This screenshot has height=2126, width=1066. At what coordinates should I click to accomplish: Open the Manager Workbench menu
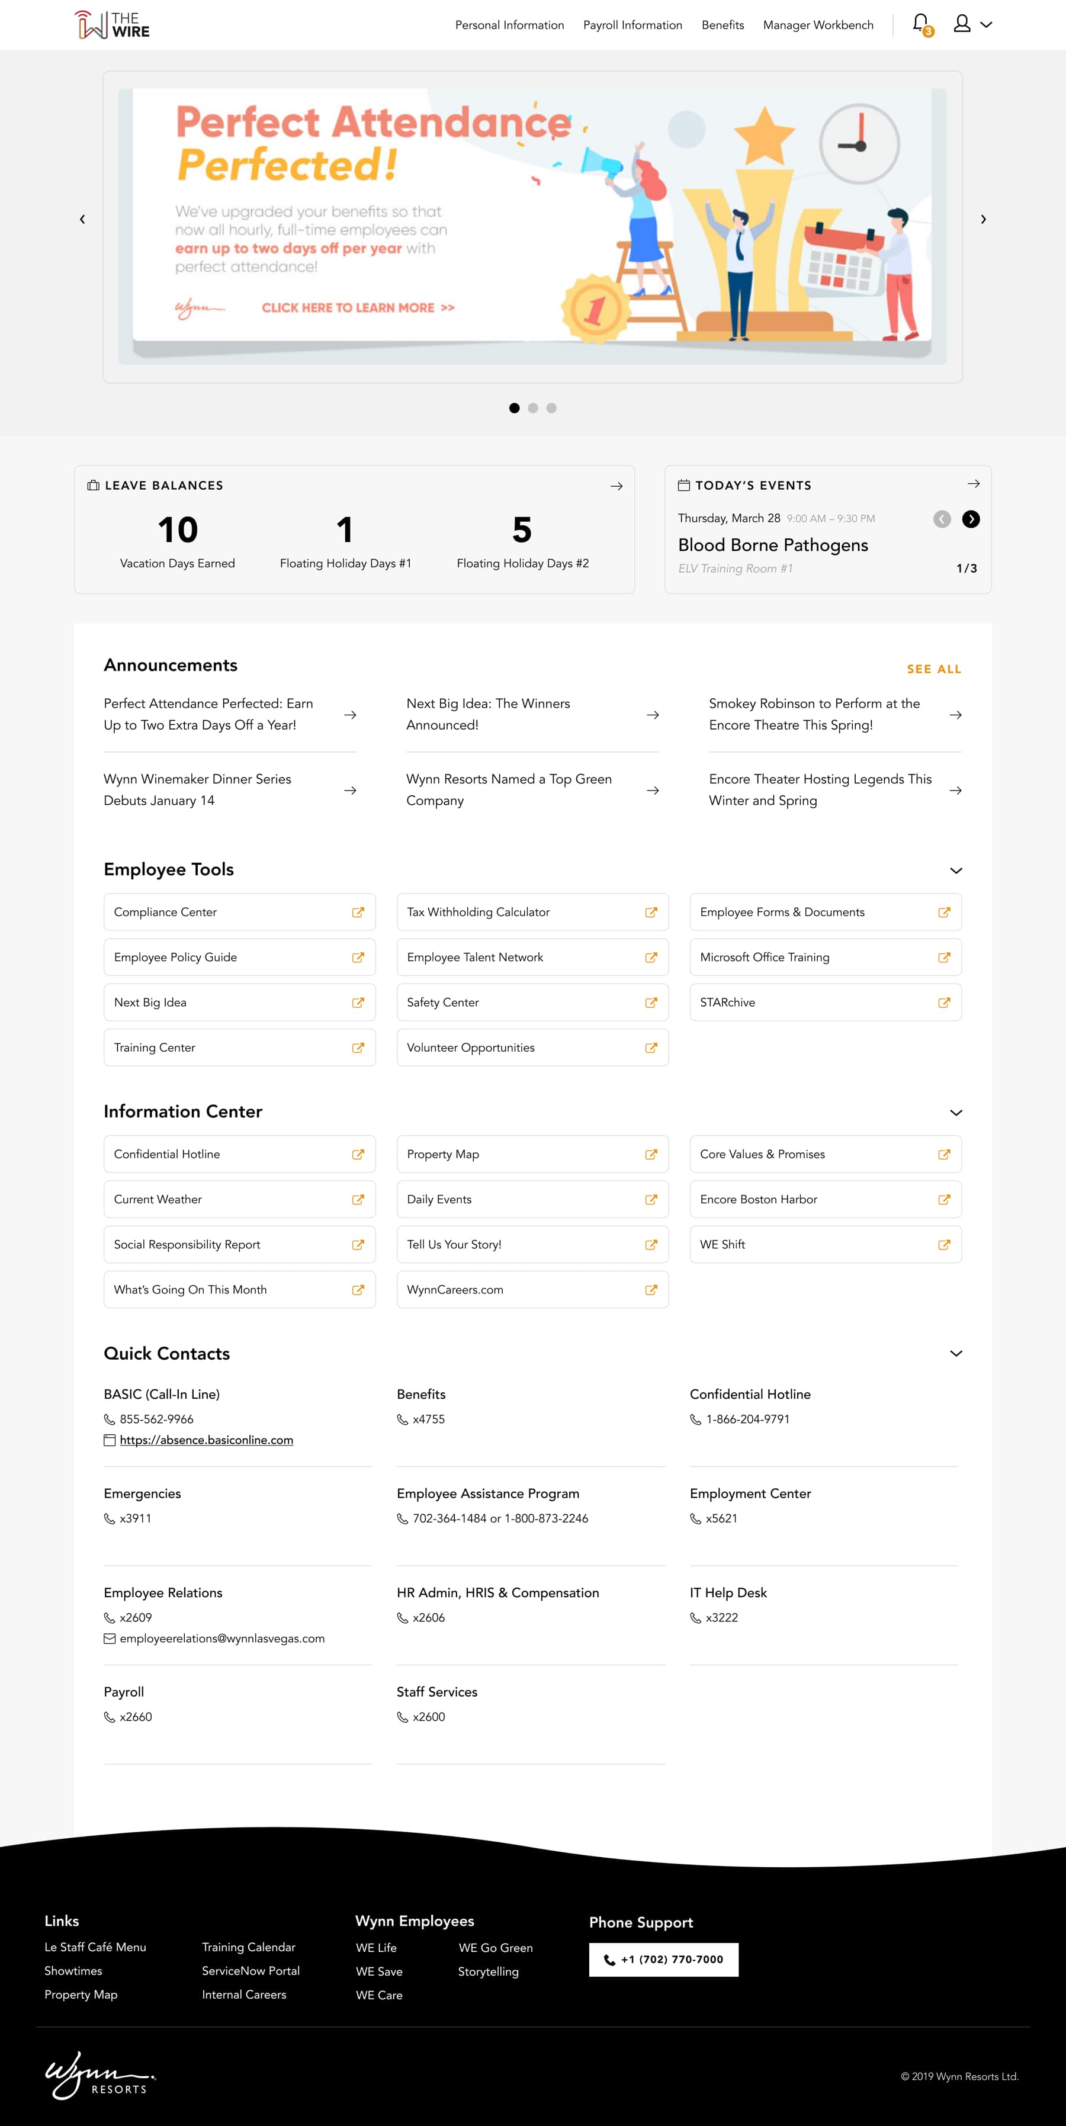pos(818,25)
